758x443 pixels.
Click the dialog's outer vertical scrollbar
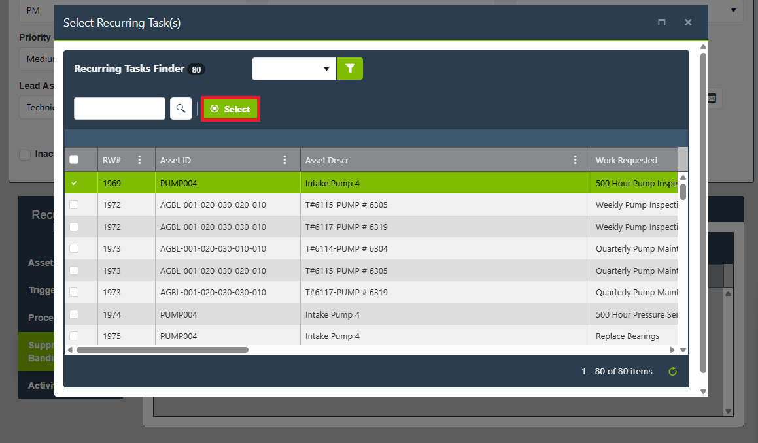coord(703,212)
